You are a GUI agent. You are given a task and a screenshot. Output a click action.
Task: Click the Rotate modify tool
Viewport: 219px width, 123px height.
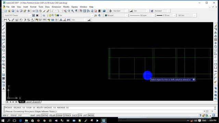(216, 47)
